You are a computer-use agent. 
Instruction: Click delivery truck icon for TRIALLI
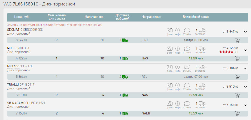tap(202, 85)
